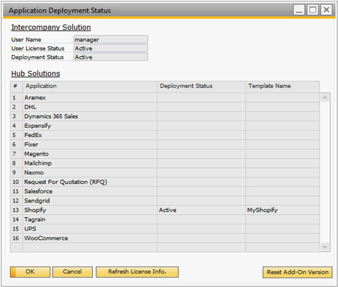Viewport: 338px width, 287px height.
Task: Click Reset Add-On Version button
Action: pos(297,272)
